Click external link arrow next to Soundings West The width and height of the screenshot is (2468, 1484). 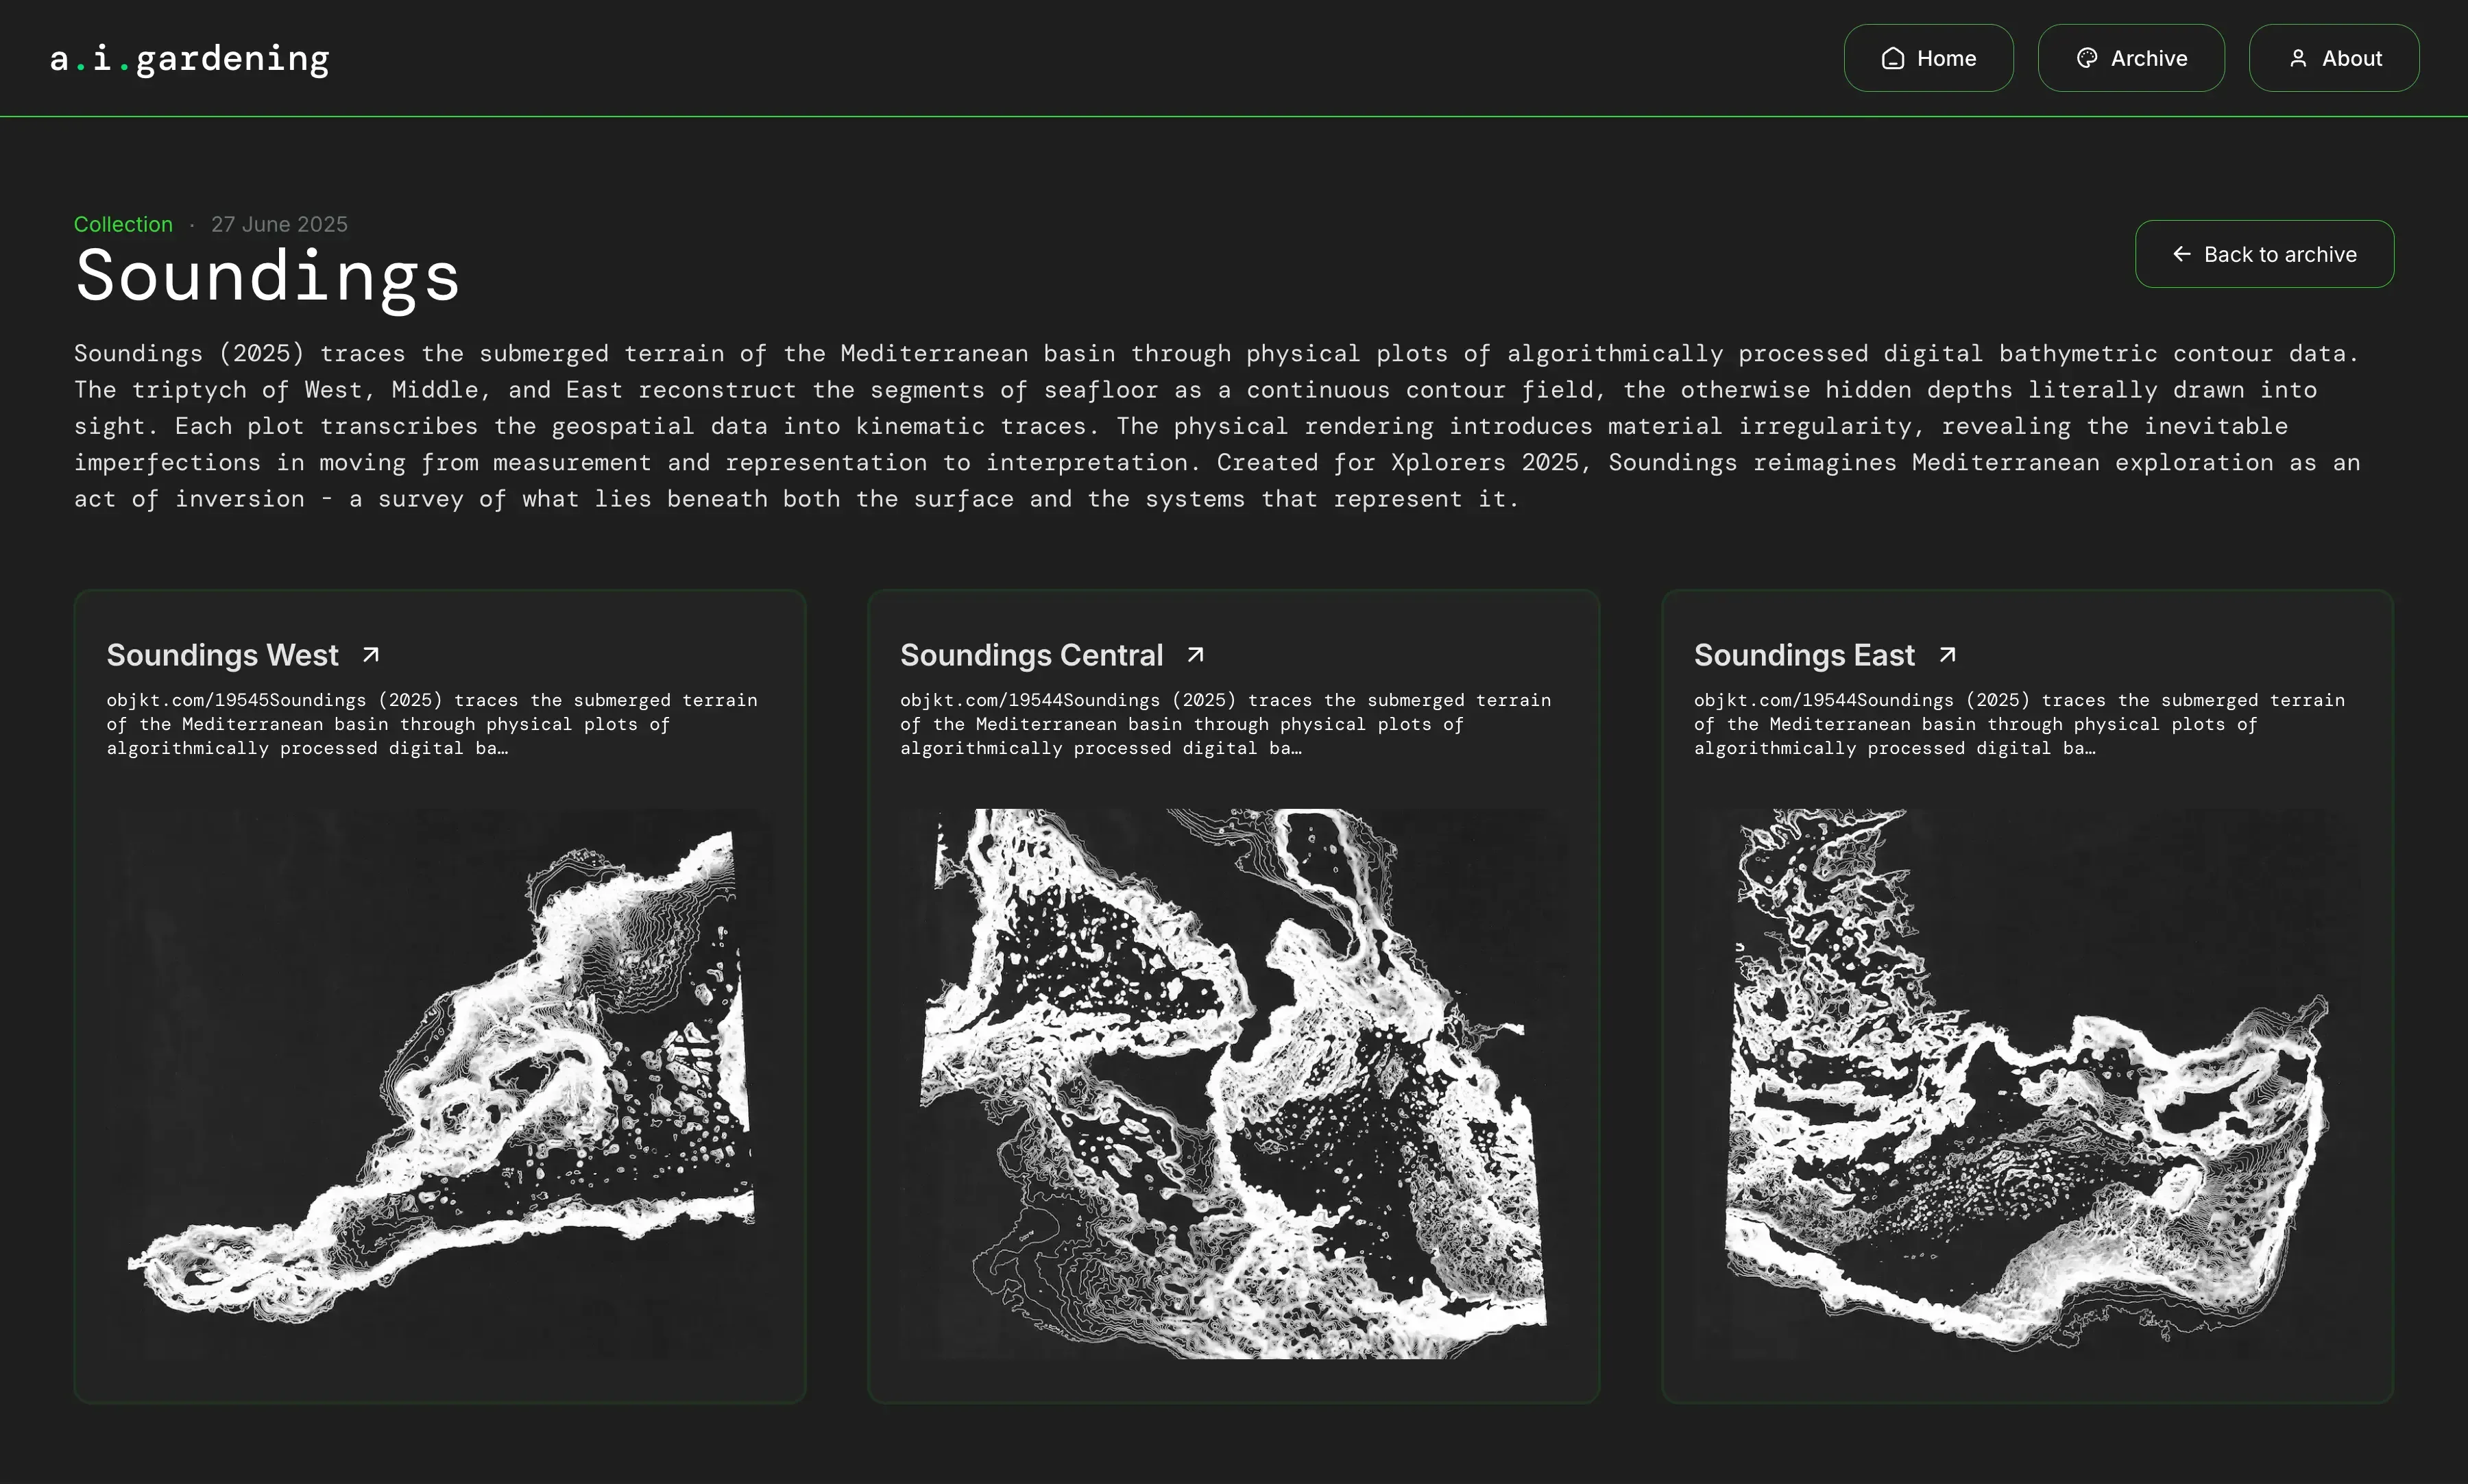371,655
